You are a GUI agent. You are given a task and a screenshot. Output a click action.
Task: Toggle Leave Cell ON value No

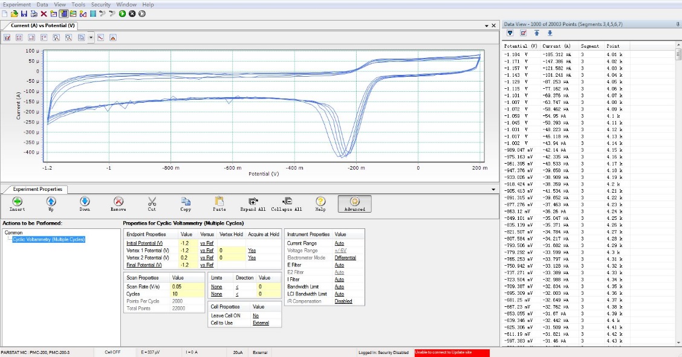(256, 315)
